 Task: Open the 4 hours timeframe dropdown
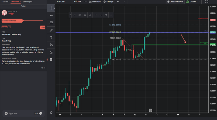[80, 2]
